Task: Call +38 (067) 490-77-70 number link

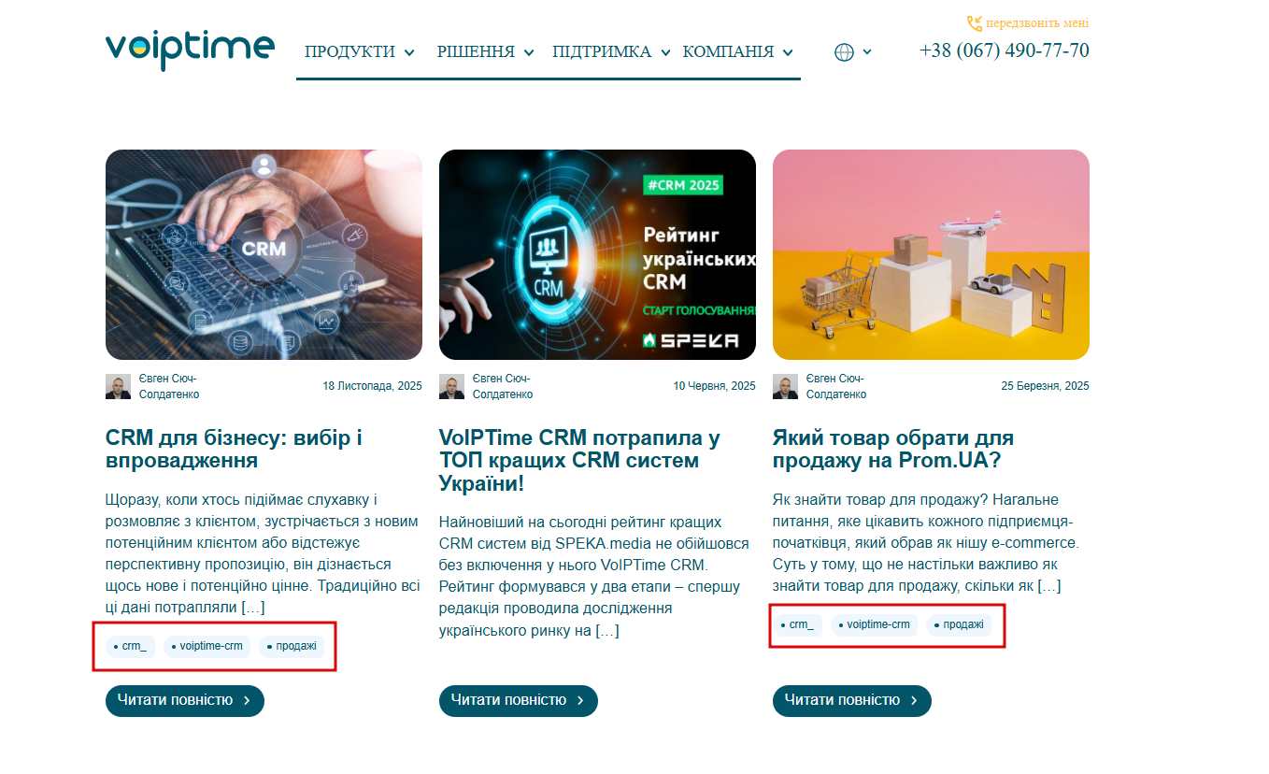Action: [1005, 50]
